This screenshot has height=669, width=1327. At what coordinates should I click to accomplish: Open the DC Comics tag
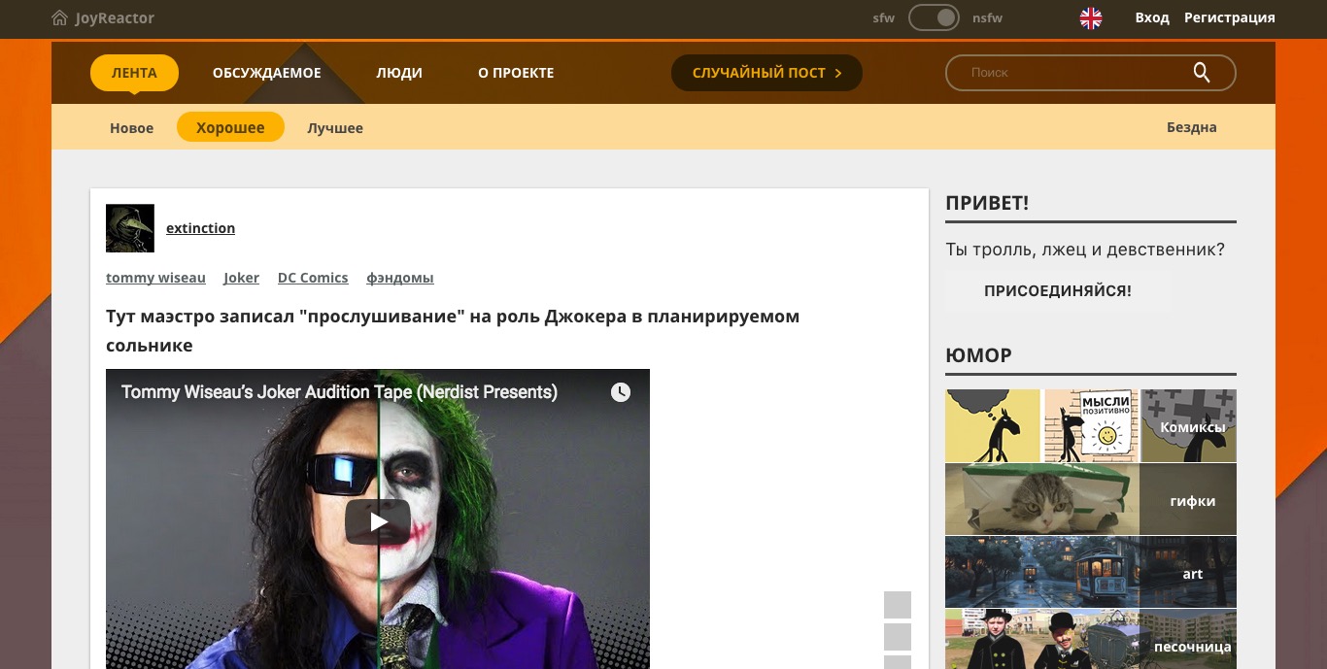[312, 278]
